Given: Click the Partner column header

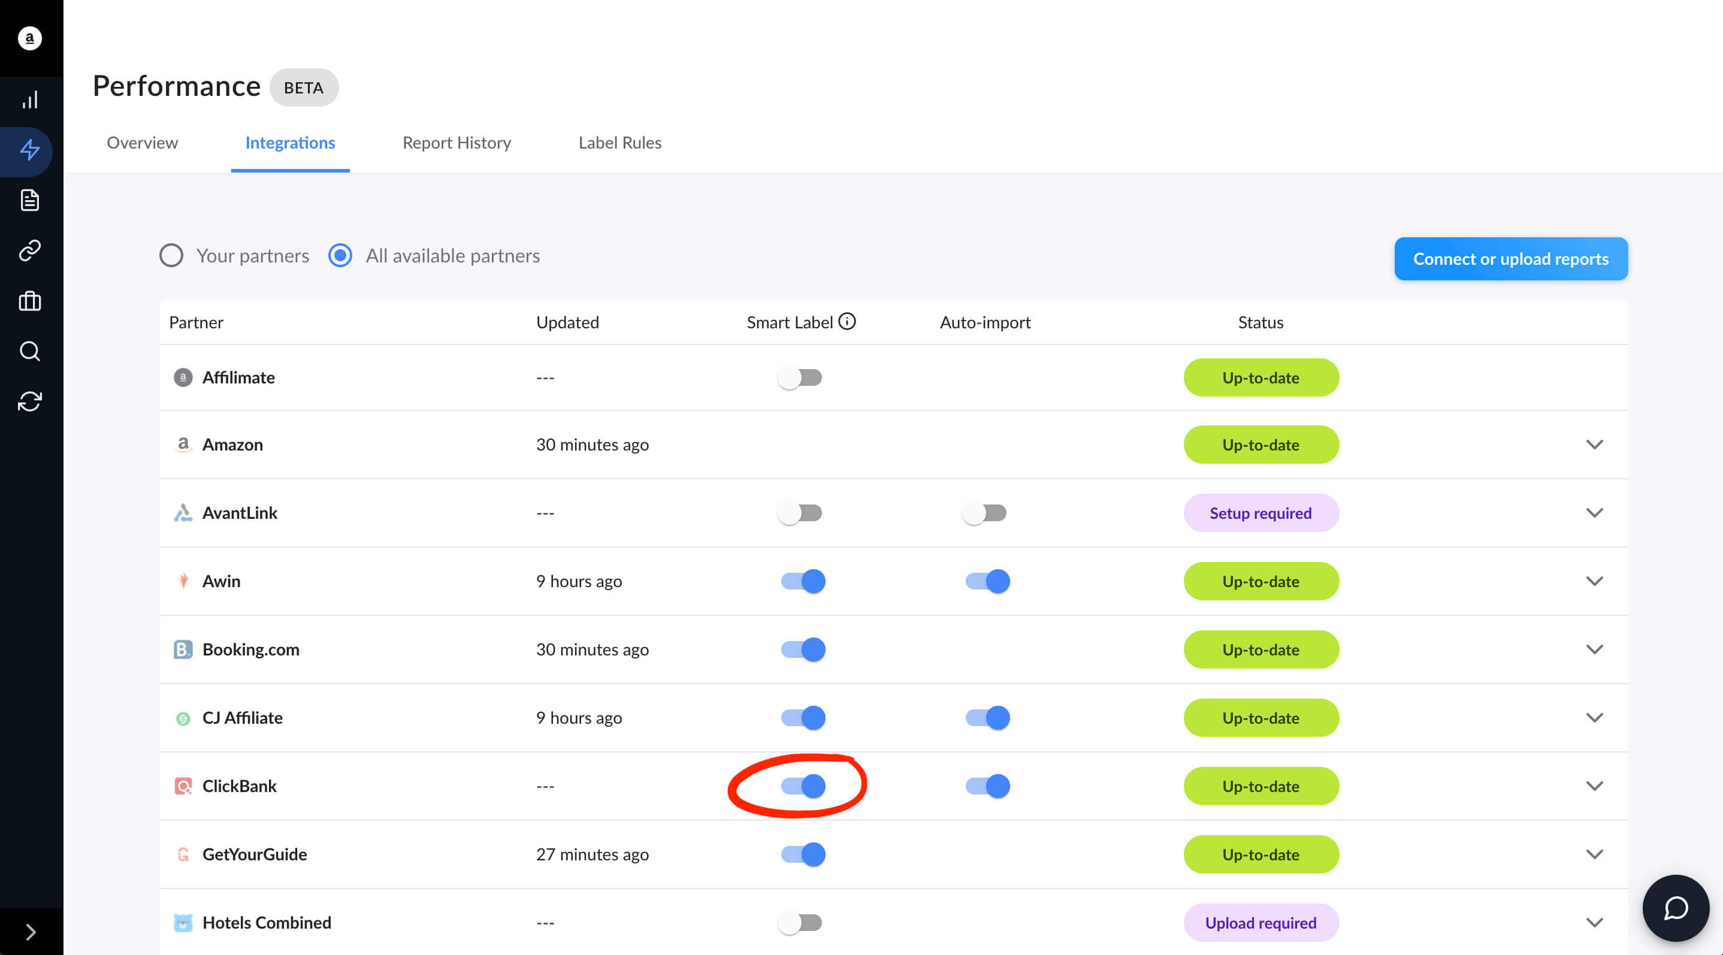Looking at the screenshot, I should pyautogui.click(x=196, y=322).
